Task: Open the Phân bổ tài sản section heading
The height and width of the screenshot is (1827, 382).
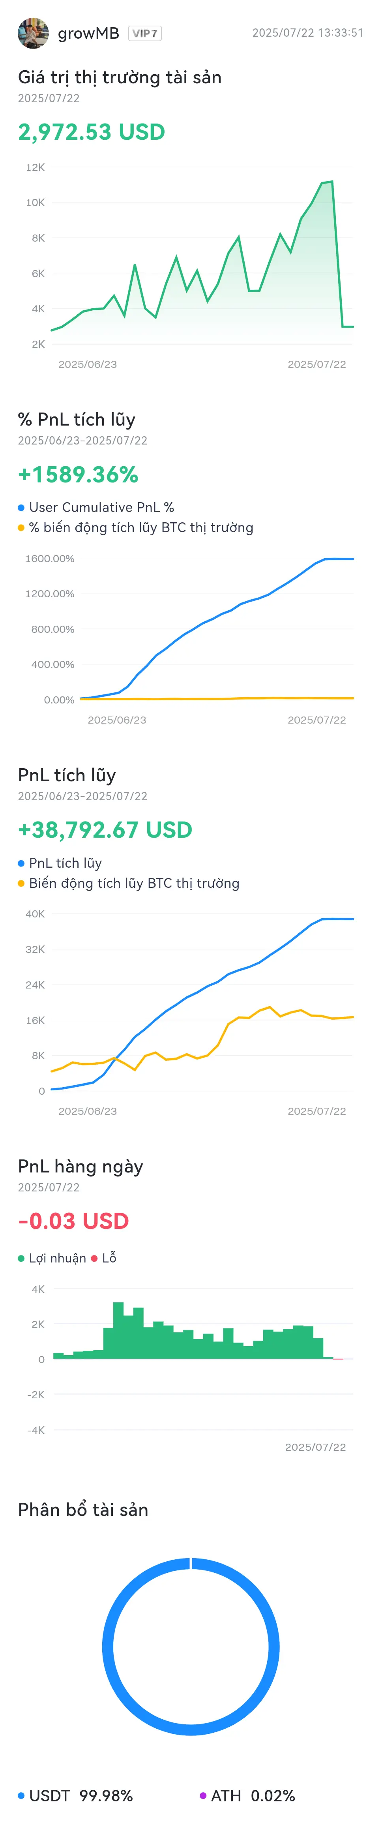Action: click(x=83, y=1509)
